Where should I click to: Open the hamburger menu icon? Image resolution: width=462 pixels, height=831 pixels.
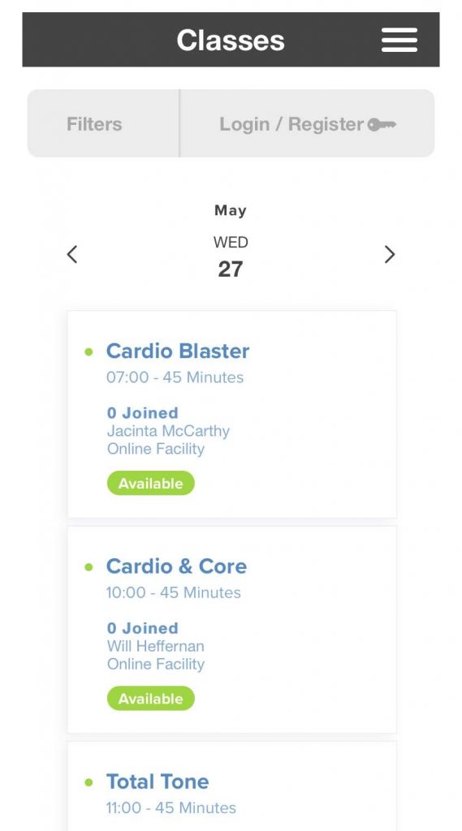[x=399, y=41]
